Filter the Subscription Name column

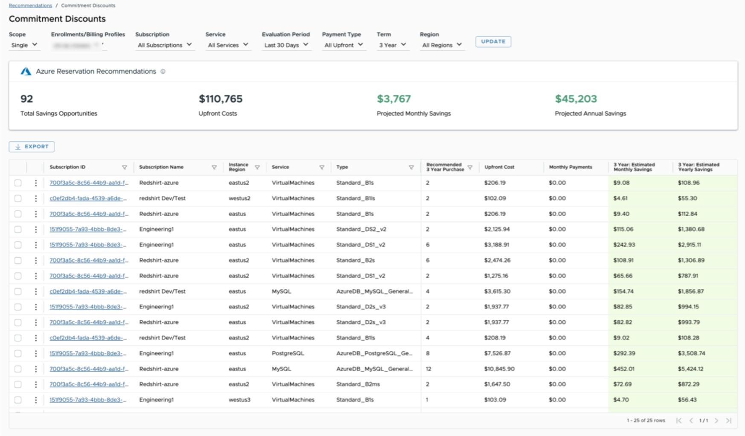coord(214,167)
